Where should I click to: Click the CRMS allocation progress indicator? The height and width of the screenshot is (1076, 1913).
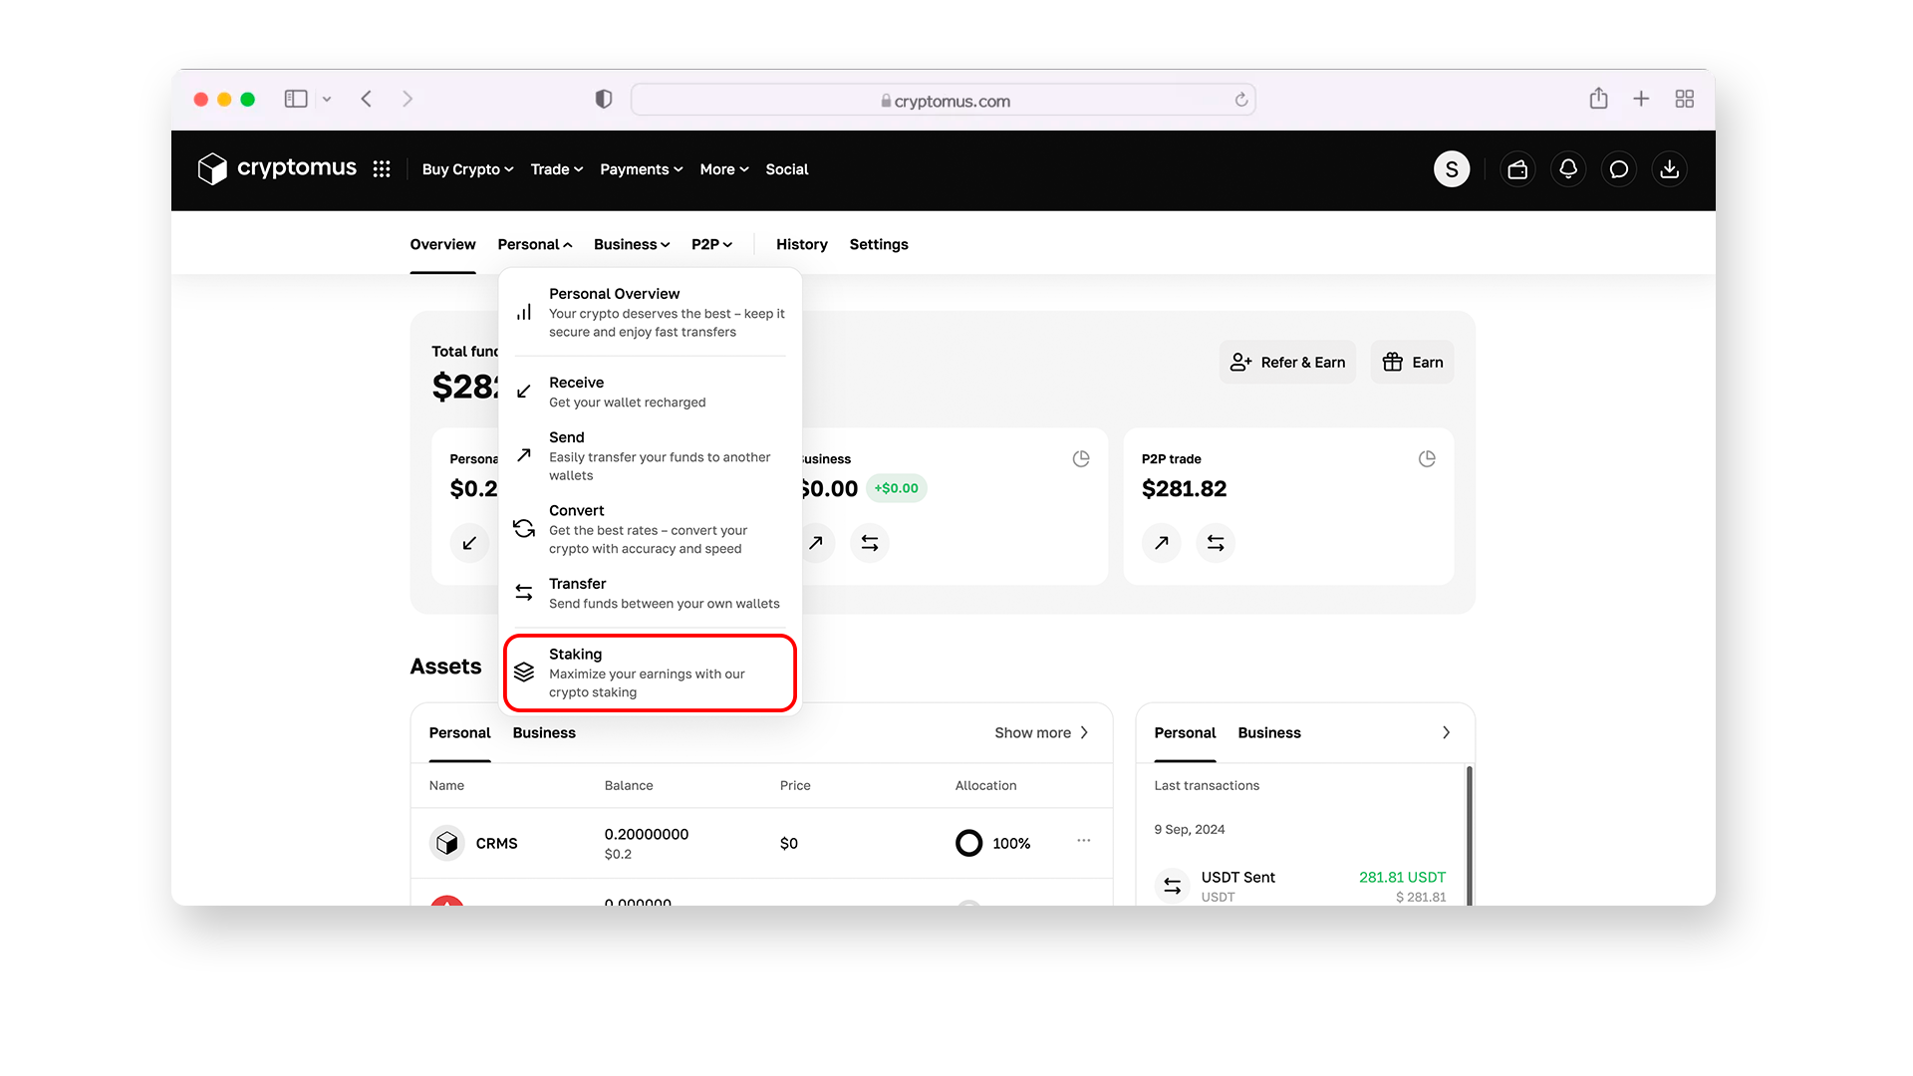(967, 844)
